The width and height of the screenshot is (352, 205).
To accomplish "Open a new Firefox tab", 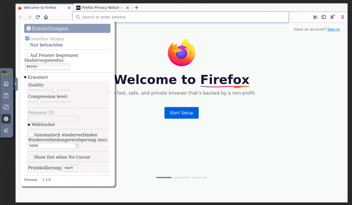I will pos(136,8).
